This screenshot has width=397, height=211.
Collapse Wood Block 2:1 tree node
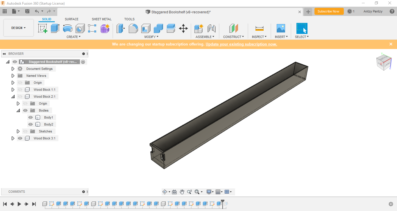[x=13, y=97]
